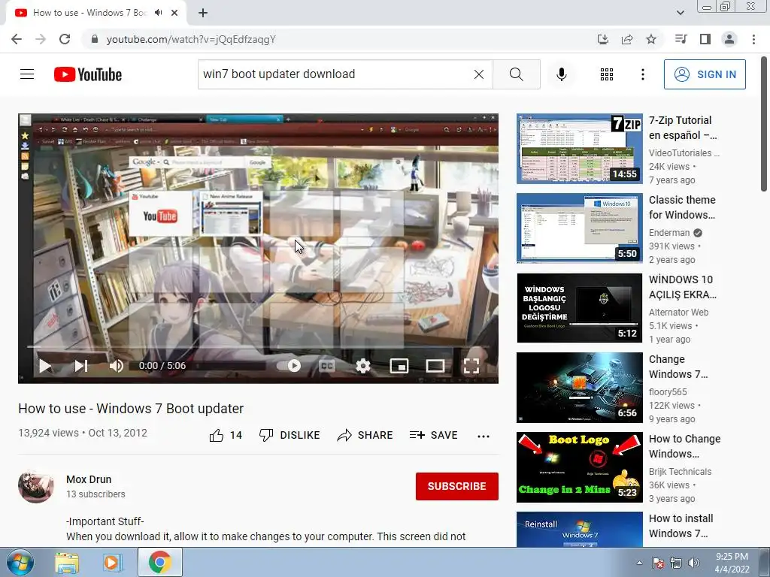Screen dimensions: 770x577
Task: Open the tab search chevron
Action: [680, 13]
